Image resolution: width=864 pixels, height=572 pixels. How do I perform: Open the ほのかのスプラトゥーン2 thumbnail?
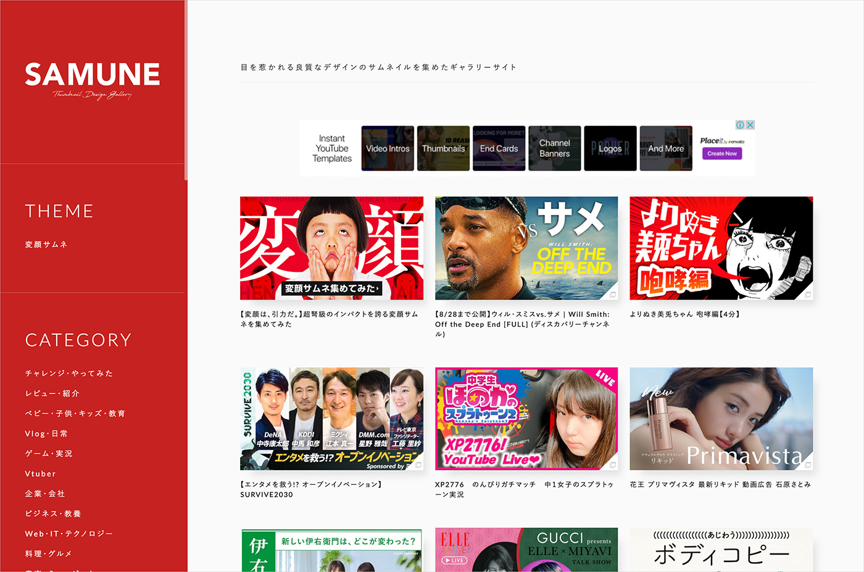coord(526,419)
